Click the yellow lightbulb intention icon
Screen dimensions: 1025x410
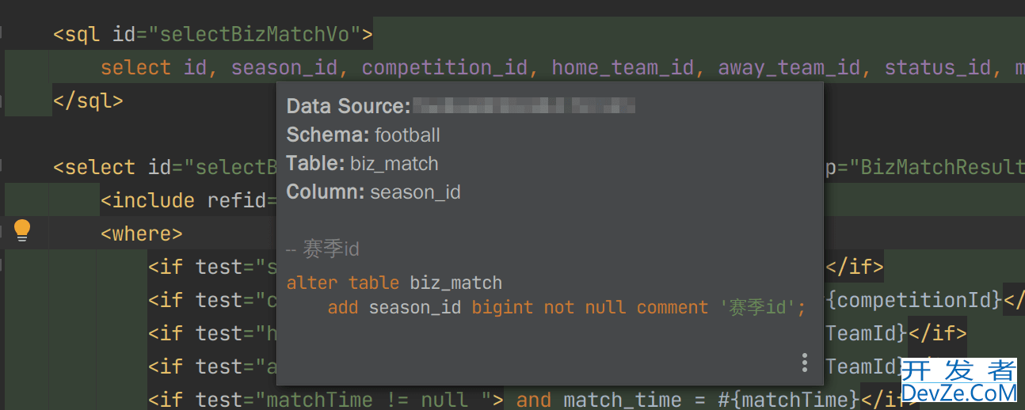pyautogui.click(x=22, y=230)
